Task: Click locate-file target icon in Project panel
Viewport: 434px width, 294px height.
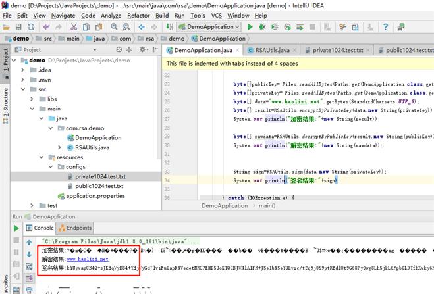Action: coord(119,49)
